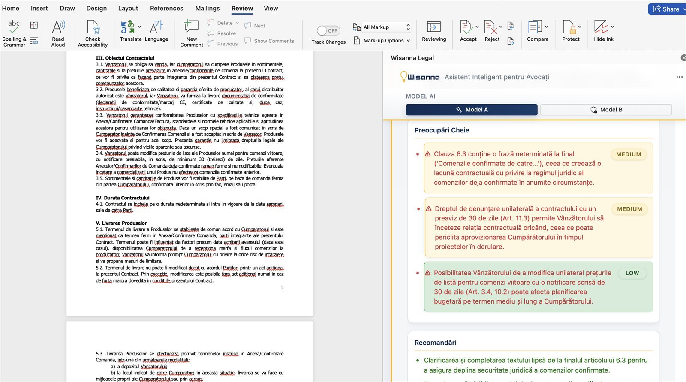The width and height of the screenshot is (686, 382).
Task: Click the Clauza 6.3 concern card
Action: tap(539, 168)
